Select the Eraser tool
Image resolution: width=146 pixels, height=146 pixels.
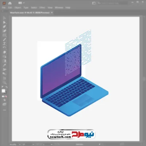[4, 52]
